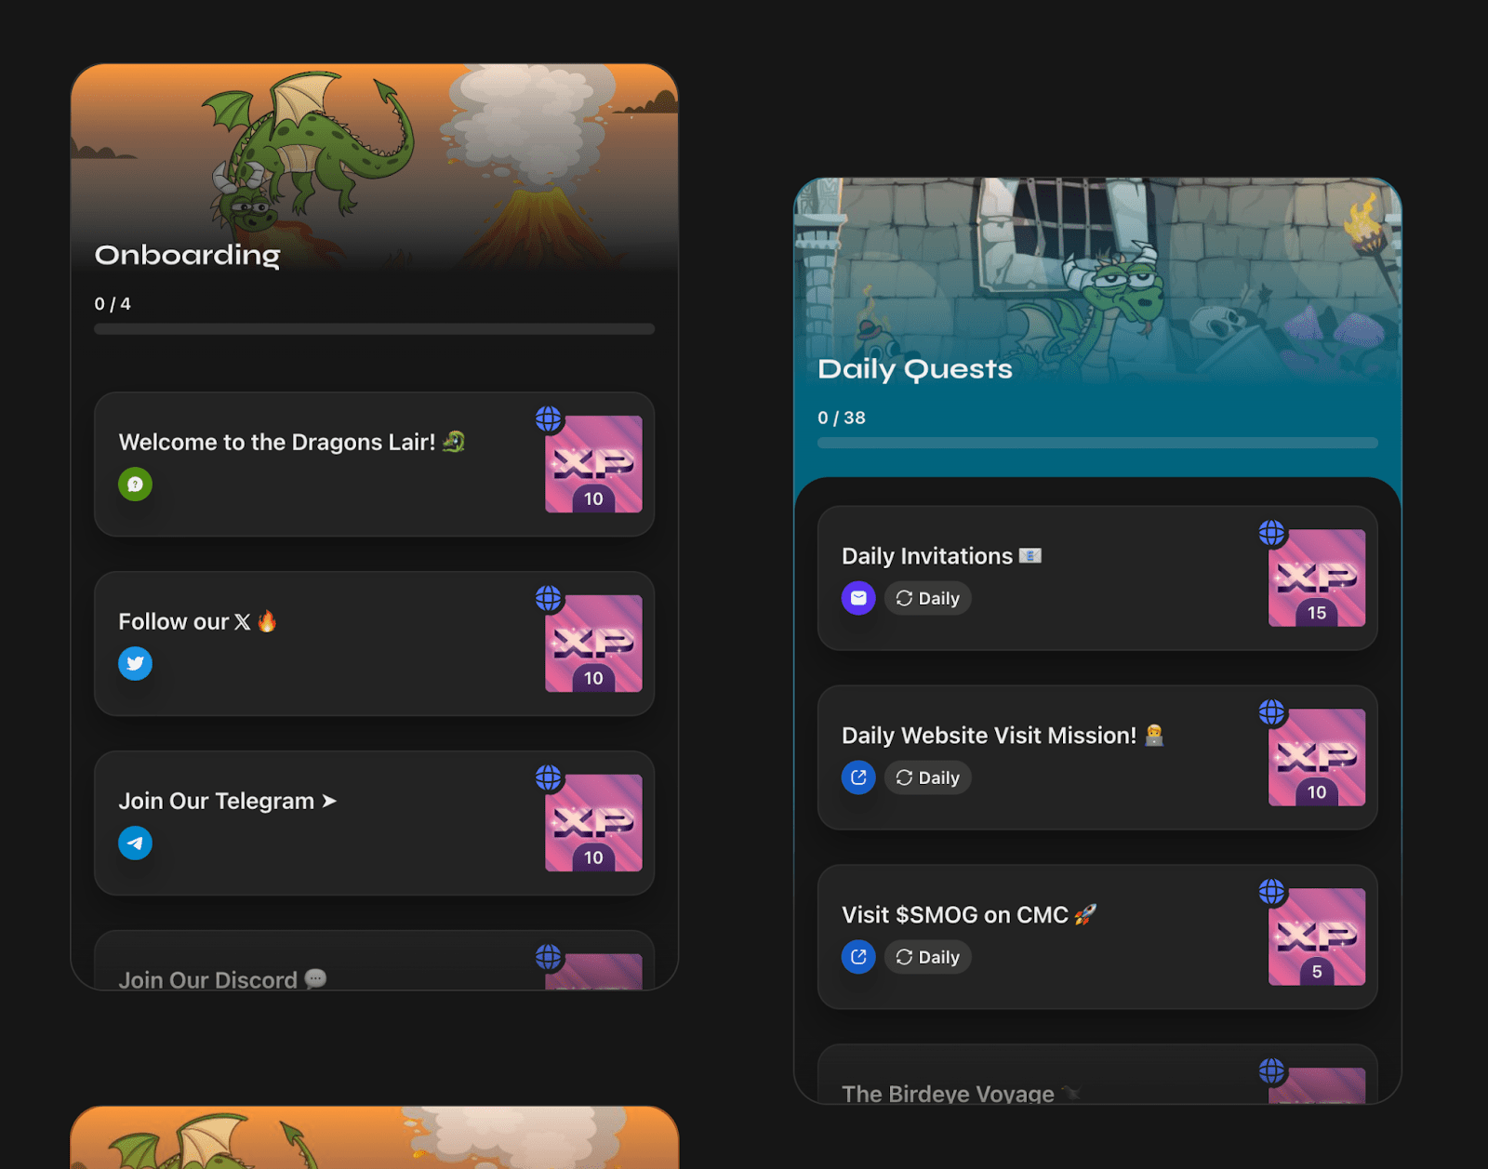1488x1169 pixels.
Task: Click the globe icon on Join Our Telegram card
Action: point(549,777)
